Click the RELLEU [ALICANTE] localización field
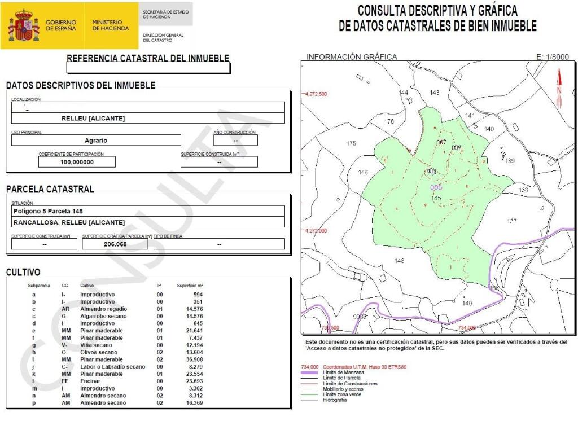578x421 pixels. click(x=148, y=119)
